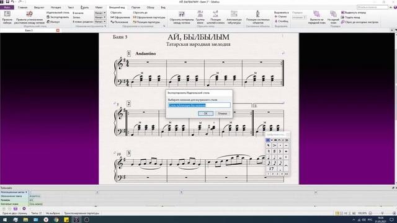Viewport: 397px width, 223px height.
Task: Click the zoom out minus button
Action: tap(370, 213)
